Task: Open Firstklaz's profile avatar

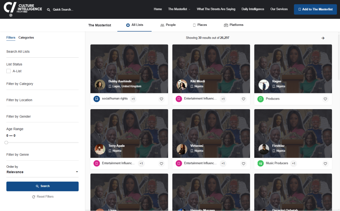Action: click(264, 149)
